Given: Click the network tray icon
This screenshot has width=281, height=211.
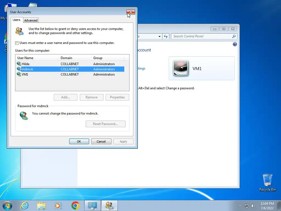Looking at the screenshot, I should (x=247, y=206).
